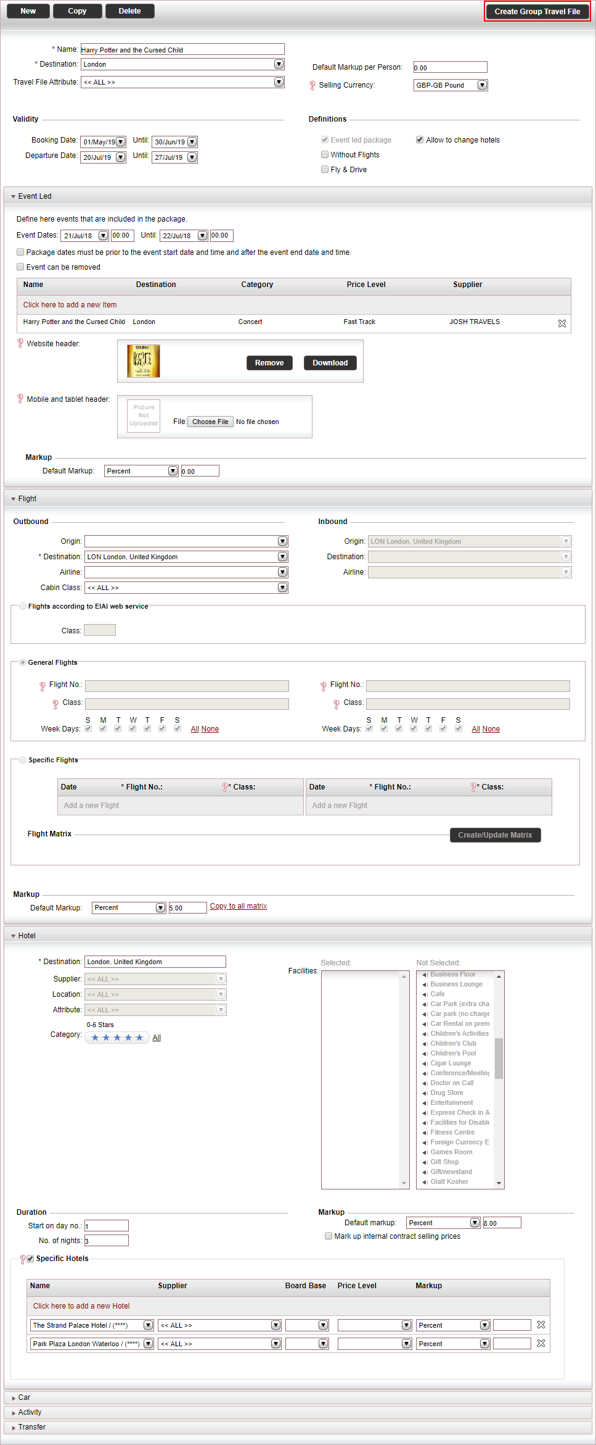This screenshot has height=1445, width=596.
Task: Move Doctor on Call facility to Selected
Action: click(x=425, y=1083)
